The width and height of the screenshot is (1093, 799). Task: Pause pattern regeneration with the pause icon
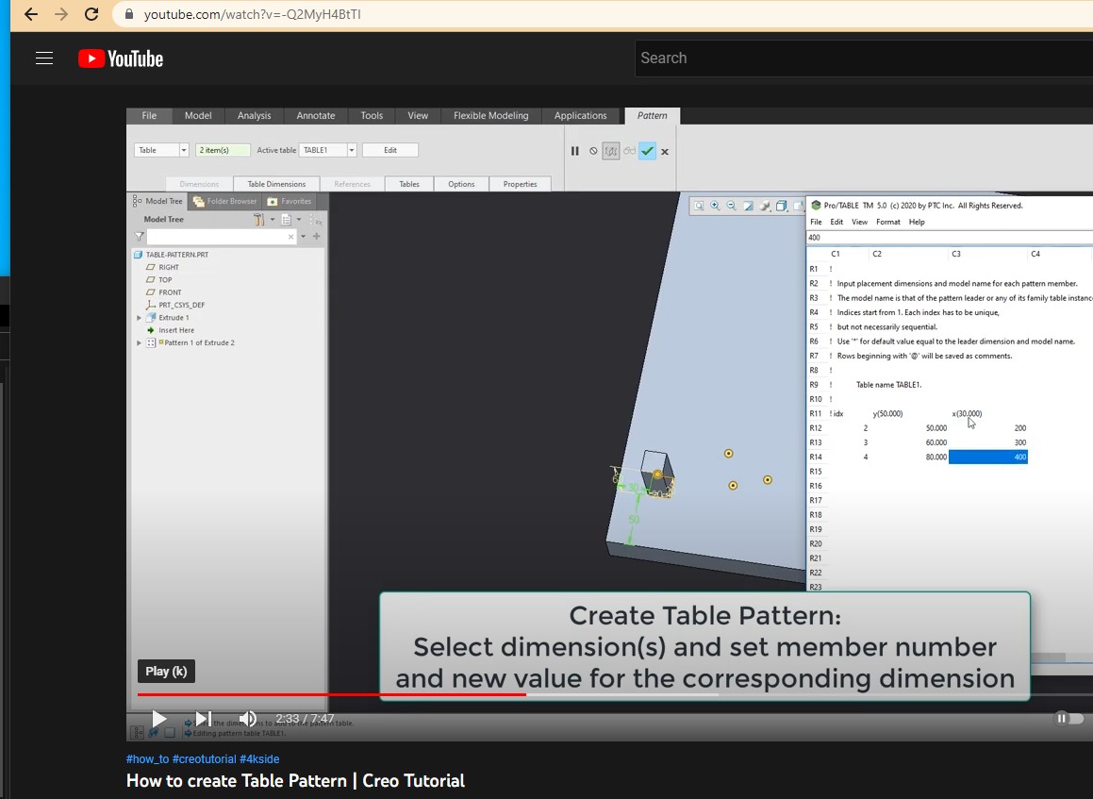click(576, 151)
